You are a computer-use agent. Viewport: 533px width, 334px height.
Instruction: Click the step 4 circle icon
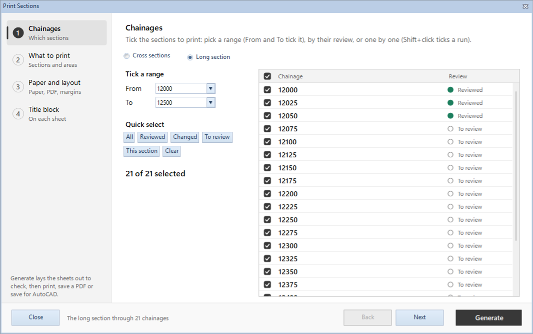click(18, 114)
